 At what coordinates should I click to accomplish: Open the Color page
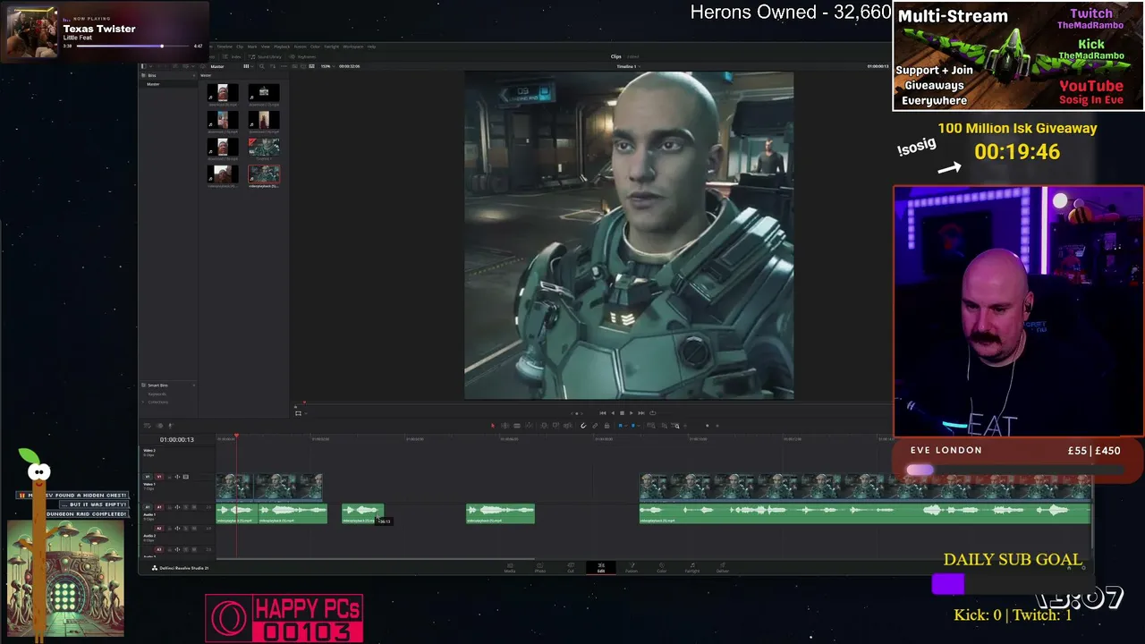point(662,567)
